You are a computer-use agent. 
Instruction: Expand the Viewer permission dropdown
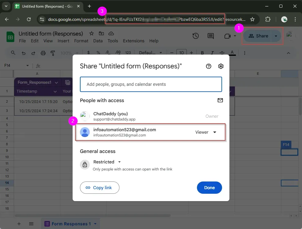pos(206,132)
